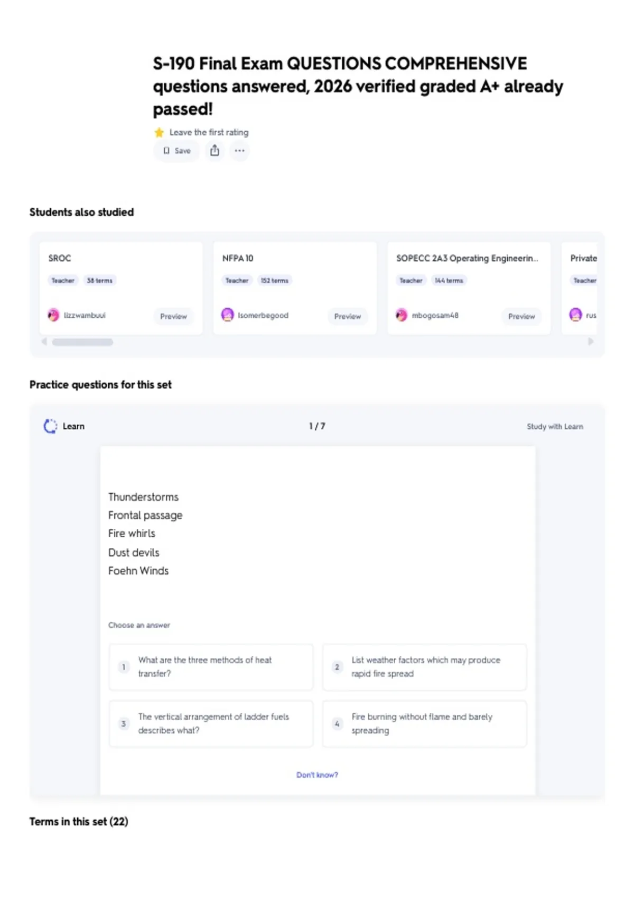Click the star rating icon

159,132
